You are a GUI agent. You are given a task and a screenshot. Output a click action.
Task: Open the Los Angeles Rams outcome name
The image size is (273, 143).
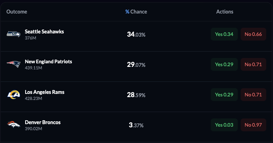(x=44, y=92)
